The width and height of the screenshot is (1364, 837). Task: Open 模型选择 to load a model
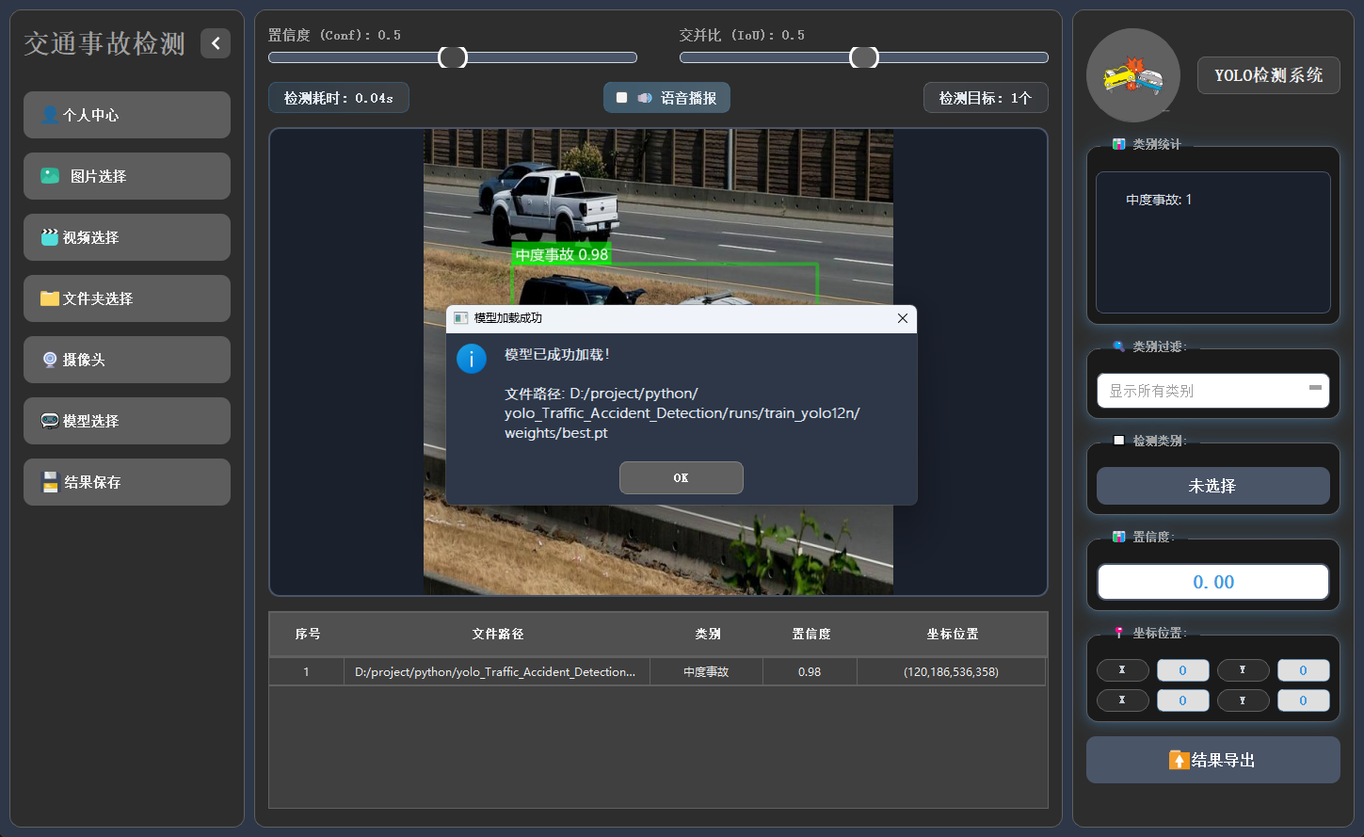(x=127, y=421)
